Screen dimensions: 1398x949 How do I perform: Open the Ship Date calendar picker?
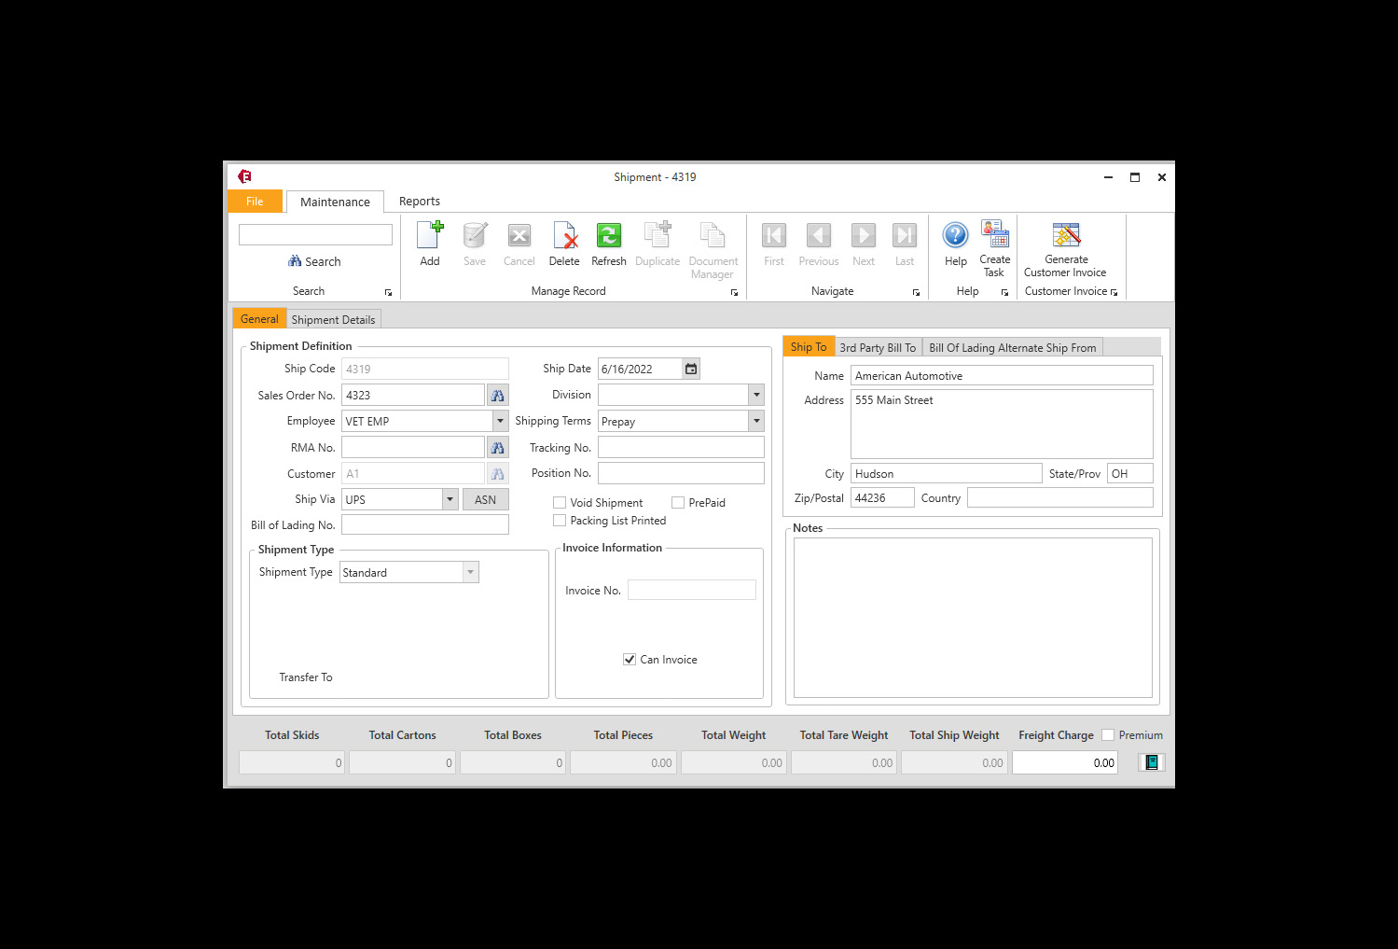tap(690, 368)
